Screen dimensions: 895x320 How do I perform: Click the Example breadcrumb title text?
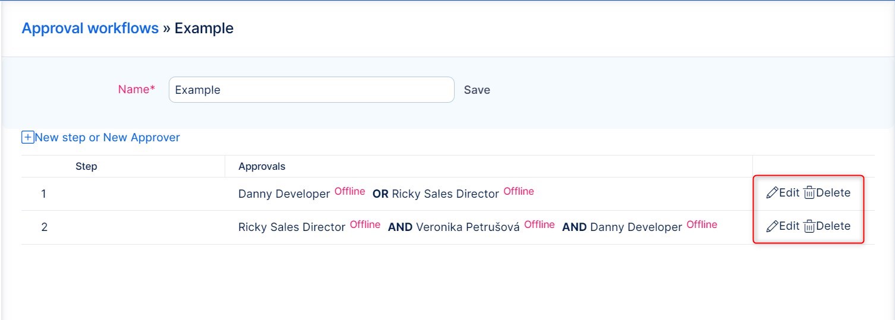click(x=204, y=28)
